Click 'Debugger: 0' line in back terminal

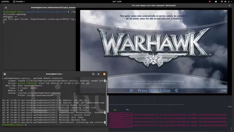point(10,17)
